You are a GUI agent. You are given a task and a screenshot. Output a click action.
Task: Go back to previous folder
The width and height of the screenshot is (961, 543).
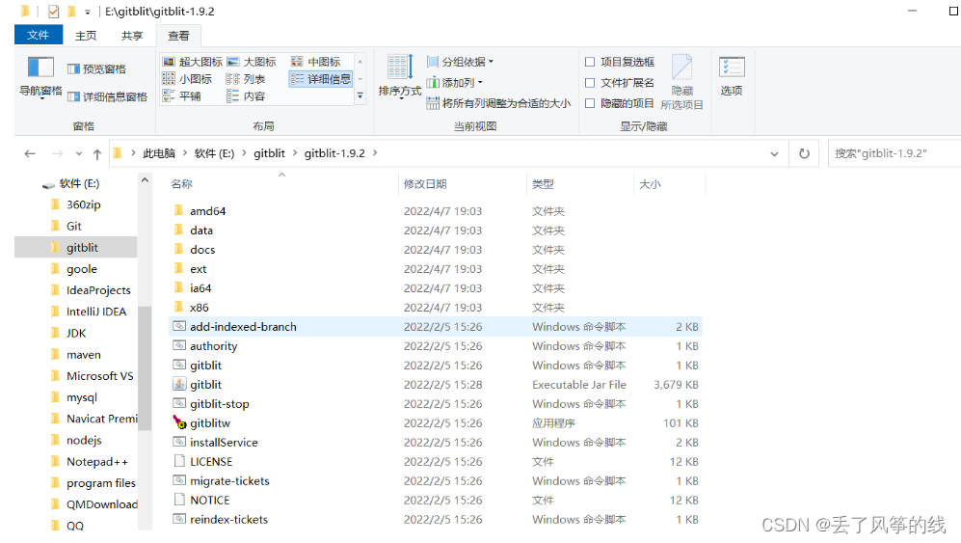tap(30, 154)
